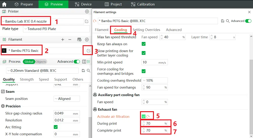Edit the Resolution value field
Viewport: 253px width, 138px height.
(67, 120)
